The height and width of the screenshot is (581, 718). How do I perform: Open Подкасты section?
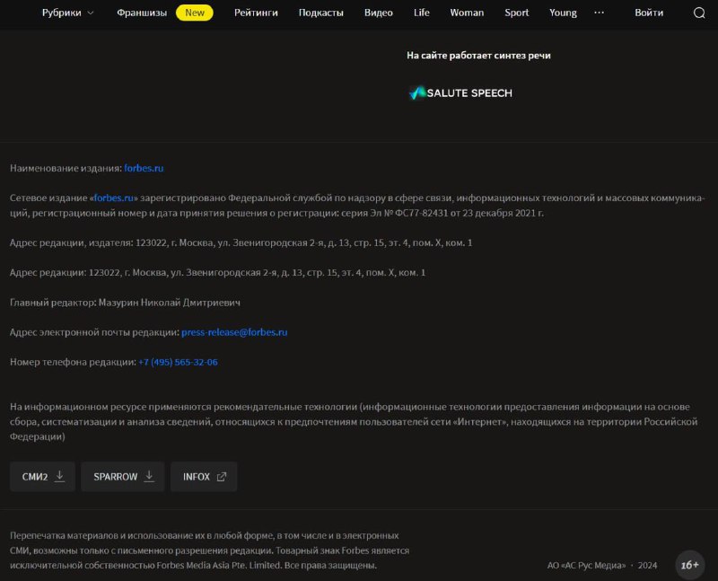point(321,13)
